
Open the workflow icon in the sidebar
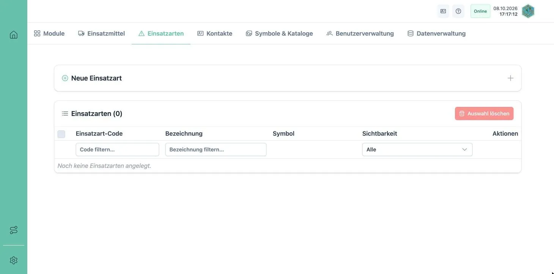coord(14,230)
